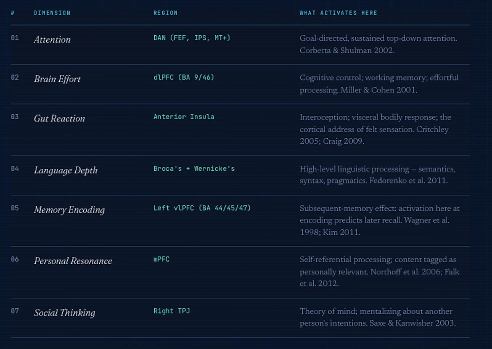
Task: Select the Brain Effort dimension name
Action: (x=57, y=79)
